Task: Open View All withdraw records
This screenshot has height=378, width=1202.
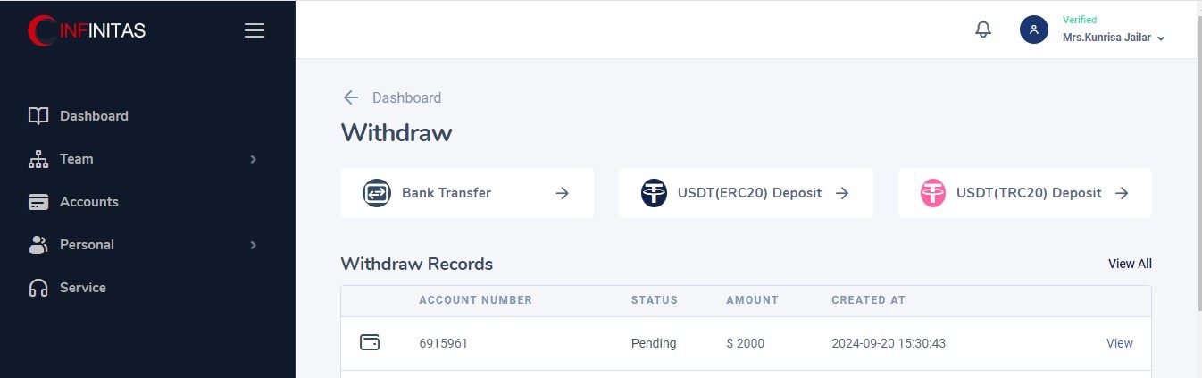Action: coord(1130,264)
